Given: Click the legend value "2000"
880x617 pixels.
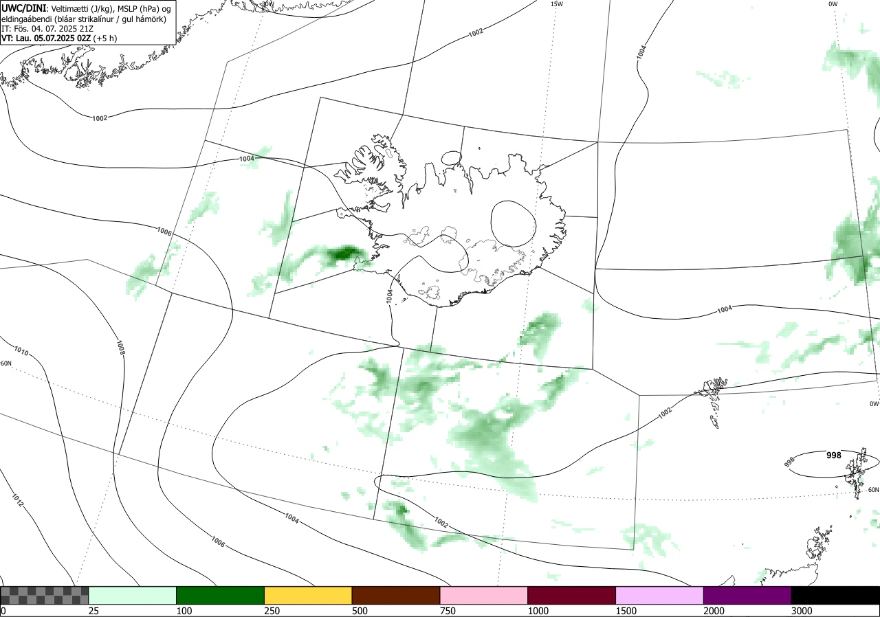Looking at the screenshot, I should pos(714,611).
